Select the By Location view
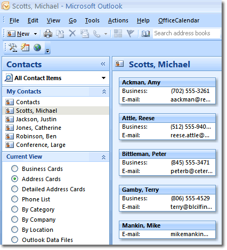The width and height of the screenshot is (227, 250). pos(14,229)
